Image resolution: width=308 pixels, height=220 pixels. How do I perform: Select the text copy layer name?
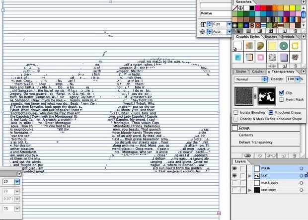268,190
